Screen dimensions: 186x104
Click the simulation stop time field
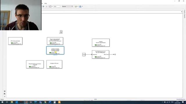pyautogui.click(x=57, y=6)
